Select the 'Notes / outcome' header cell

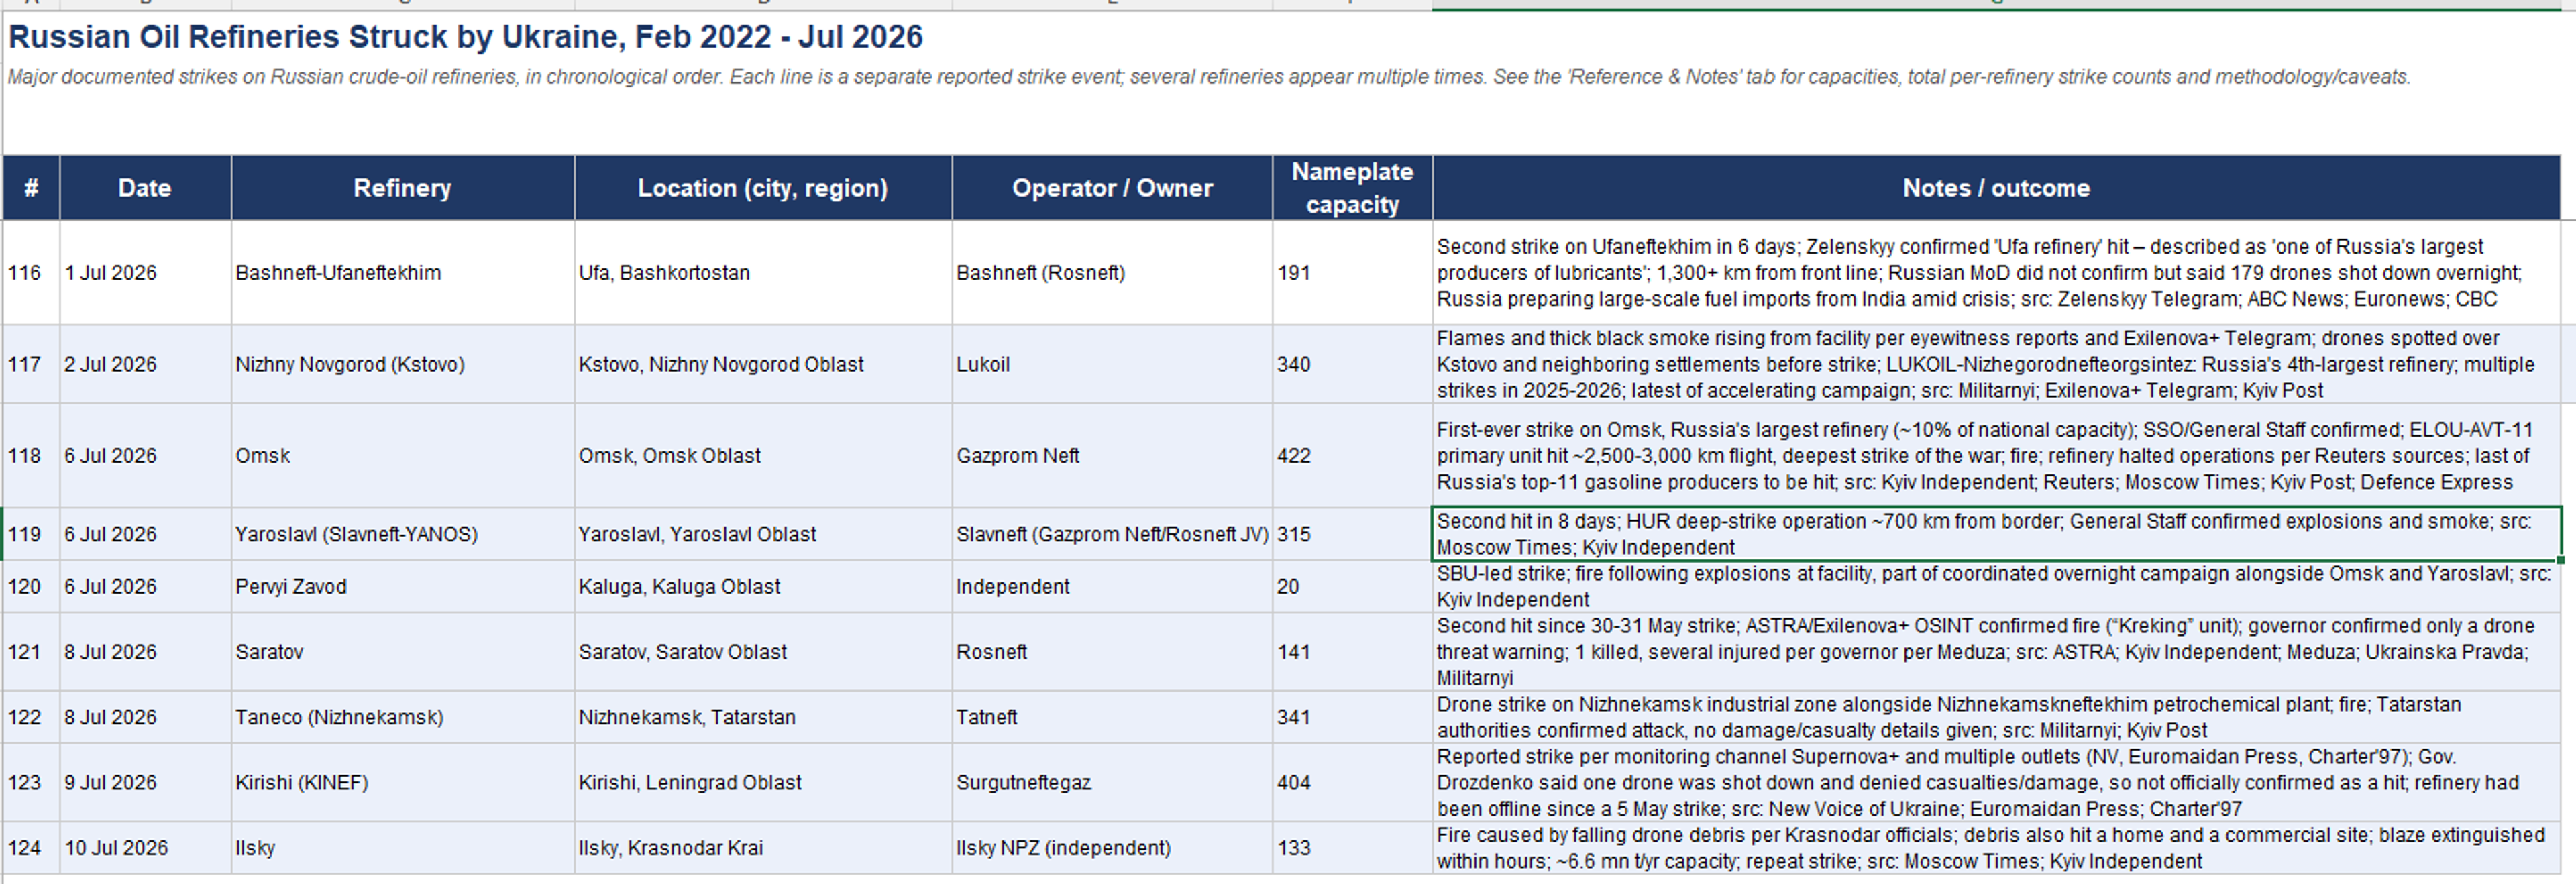point(1996,188)
